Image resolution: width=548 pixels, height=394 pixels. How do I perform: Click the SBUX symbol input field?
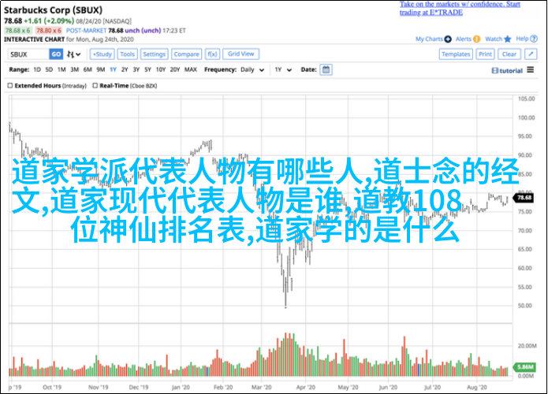tap(28, 54)
